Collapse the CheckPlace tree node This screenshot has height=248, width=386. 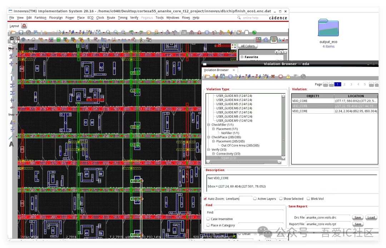coord(208,137)
